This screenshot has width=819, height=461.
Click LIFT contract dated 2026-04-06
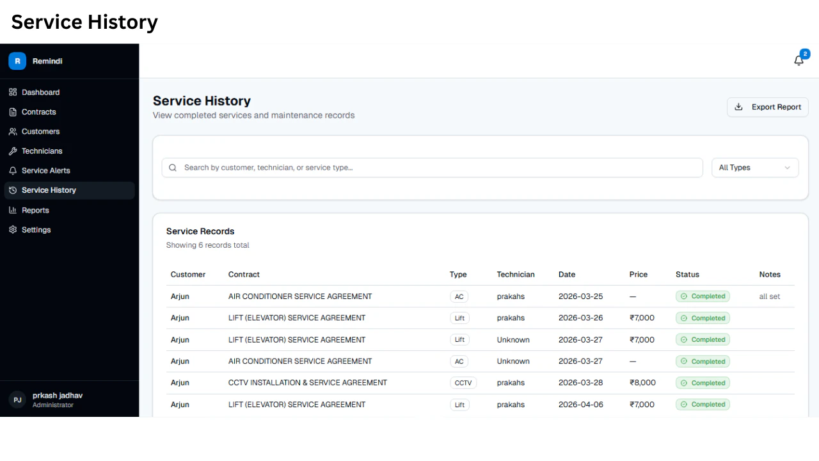pyautogui.click(x=297, y=405)
